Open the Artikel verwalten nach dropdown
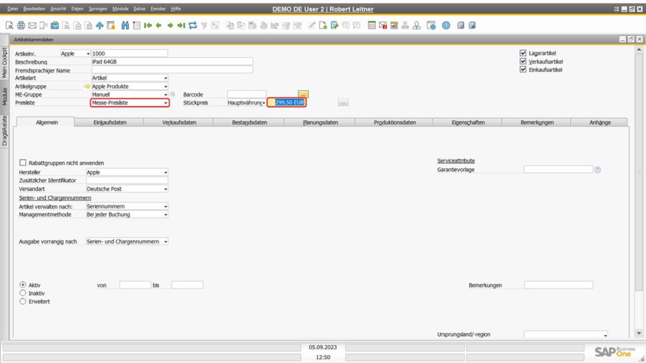The width and height of the screenshot is (646, 363). click(127, 206)
